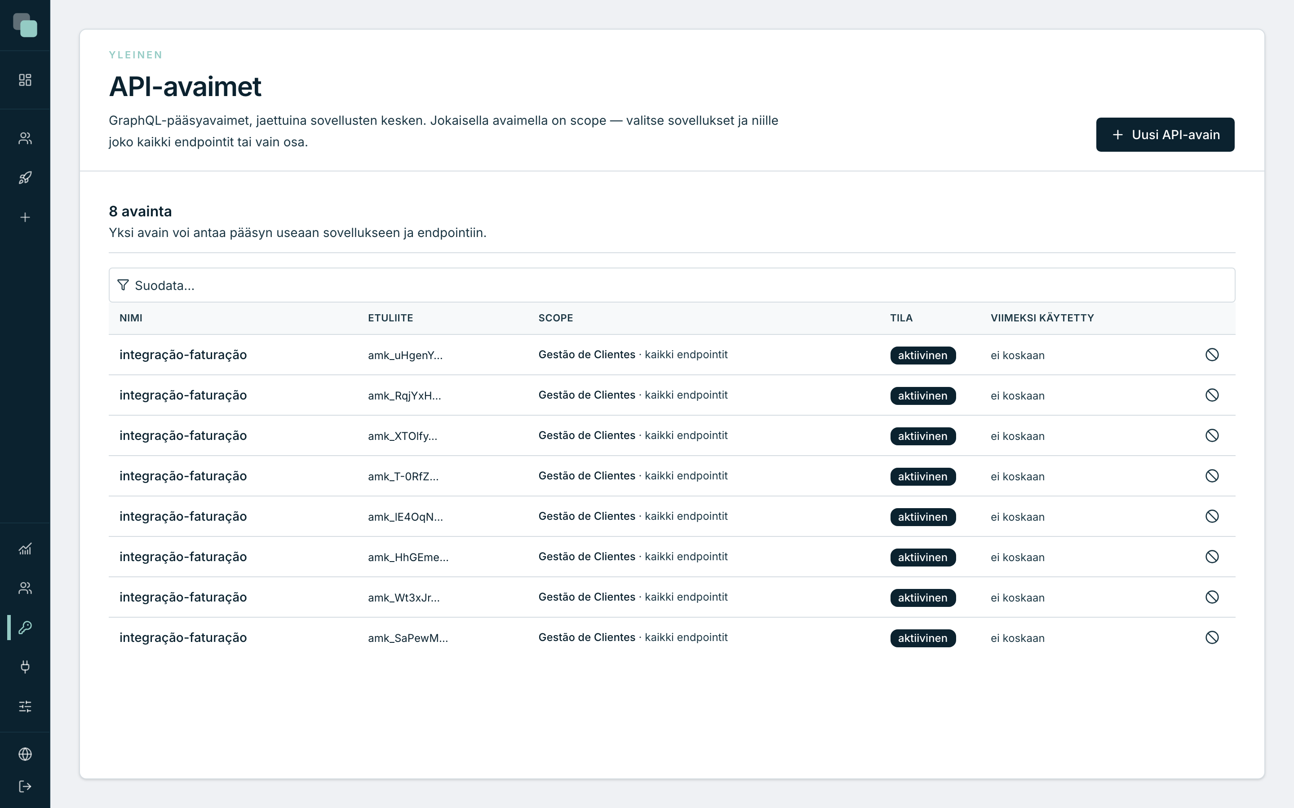
Task: Click the key name in amk_RqjYxH row
Action: (x=183, y=395)
